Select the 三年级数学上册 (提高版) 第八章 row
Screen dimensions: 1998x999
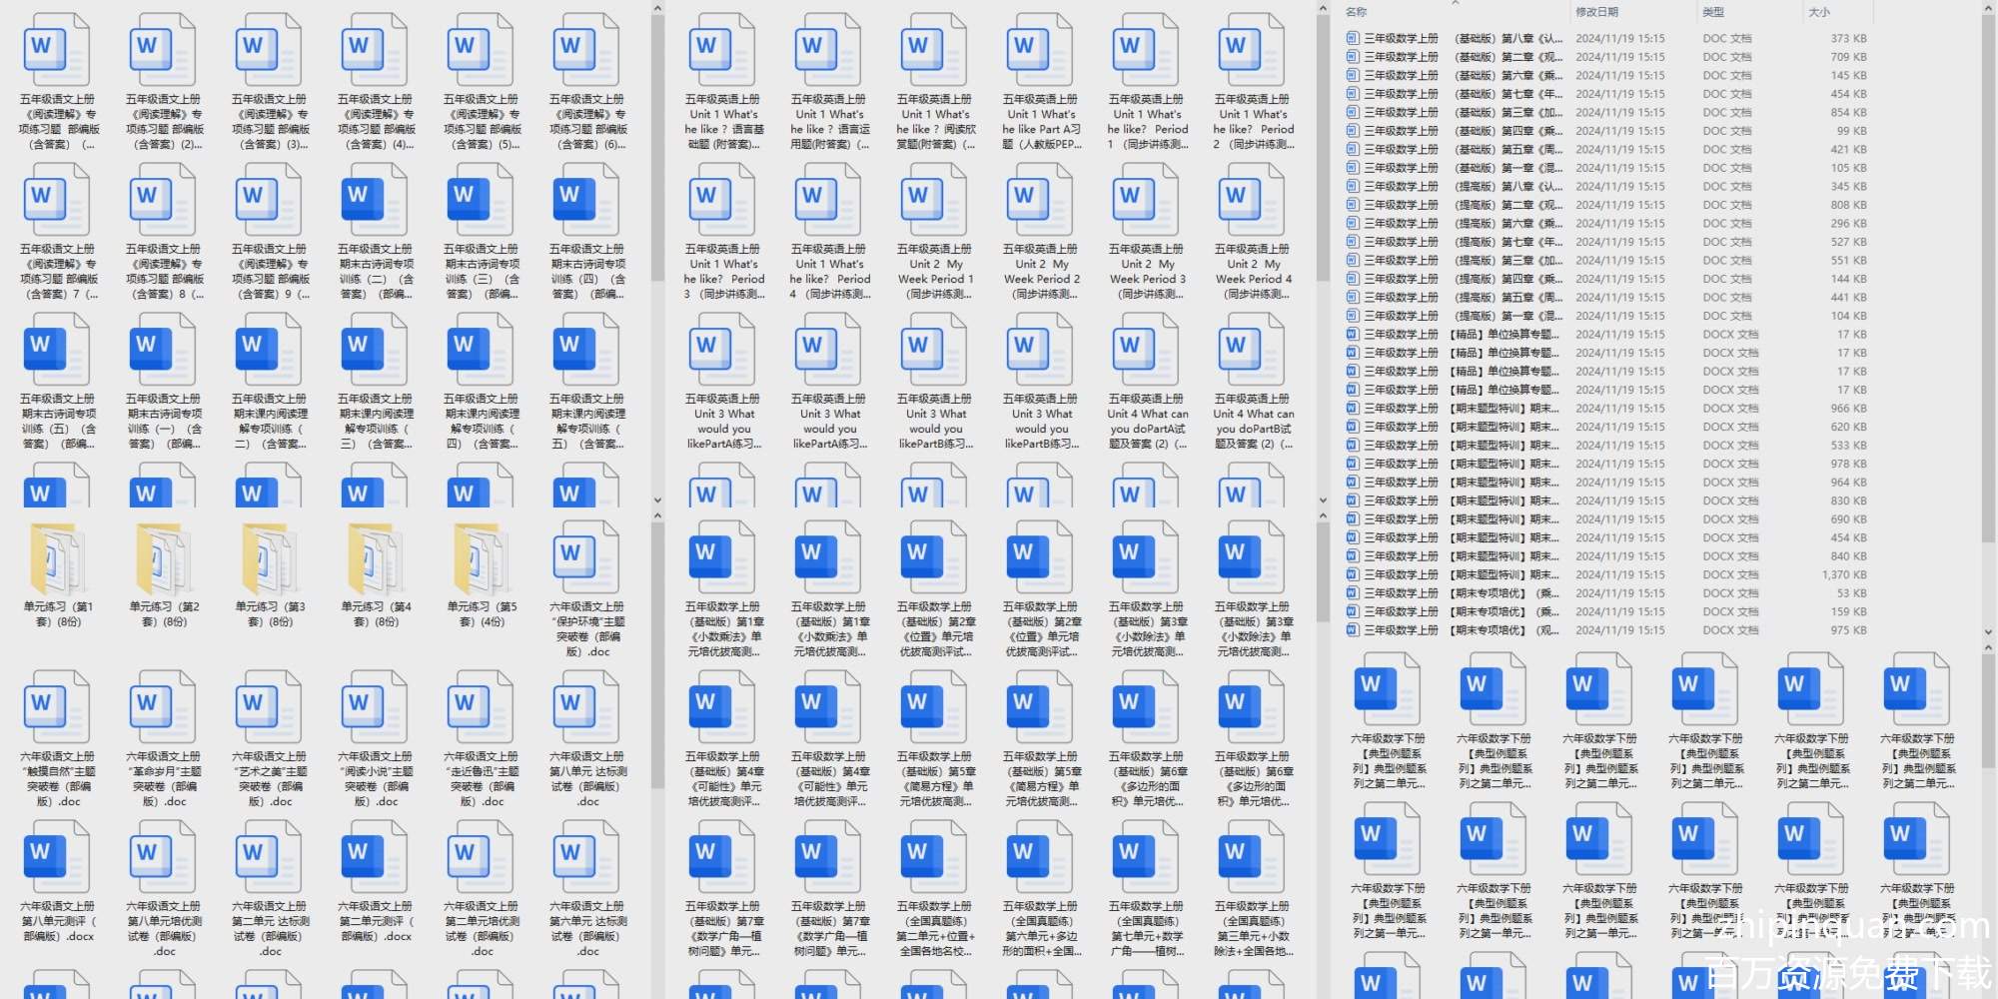[1606, 187]
